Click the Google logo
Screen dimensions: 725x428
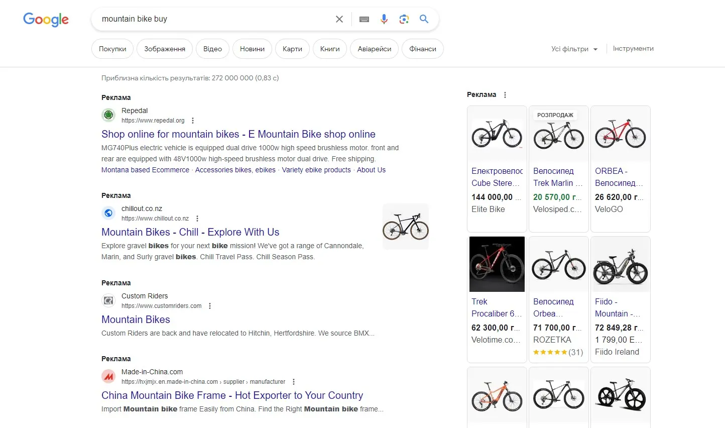tap(46, 20)
